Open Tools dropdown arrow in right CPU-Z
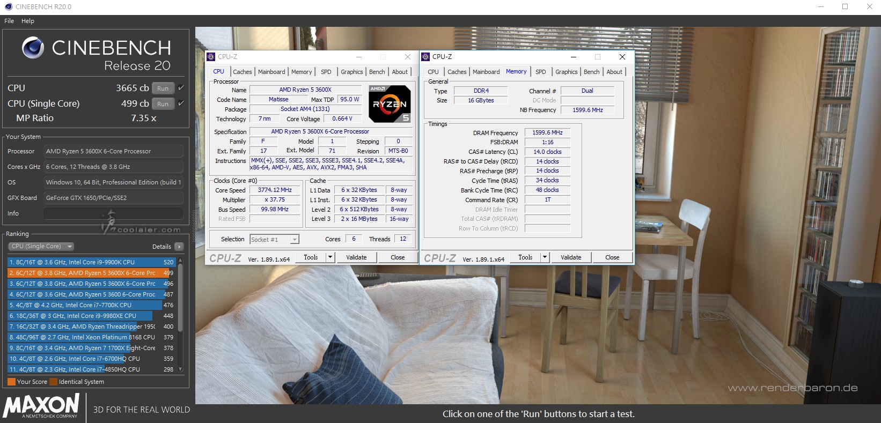Screen dimensions: 881x423 point(545,257)
